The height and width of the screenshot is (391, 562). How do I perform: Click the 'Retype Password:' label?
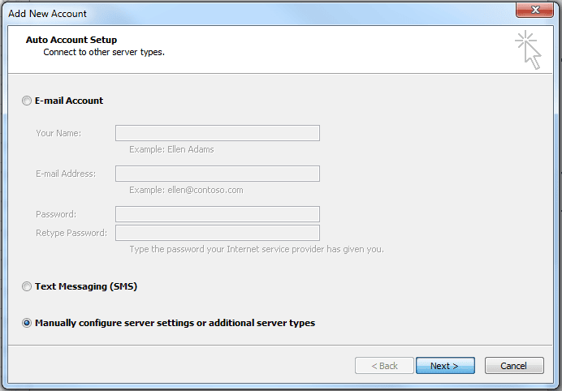(x=71, y=233)
